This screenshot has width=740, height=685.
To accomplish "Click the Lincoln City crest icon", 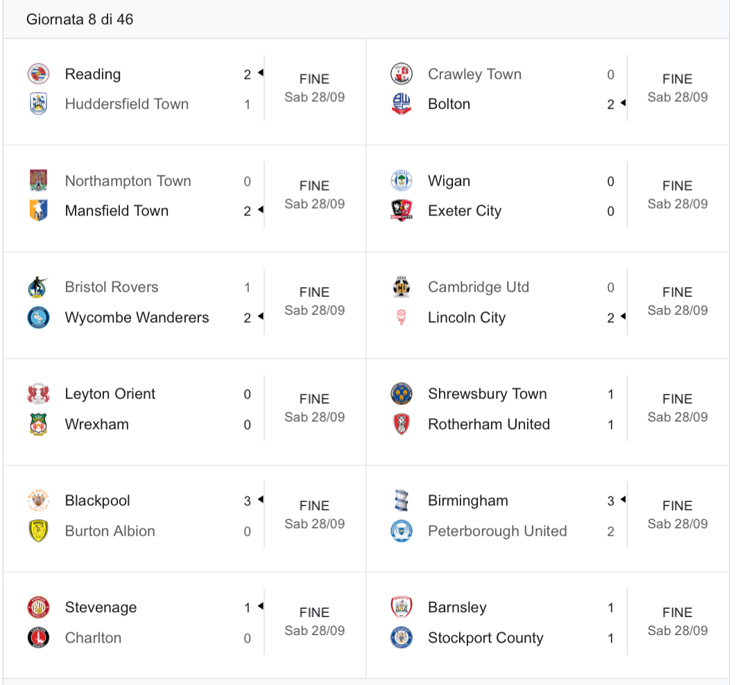I will coord(402,317).
